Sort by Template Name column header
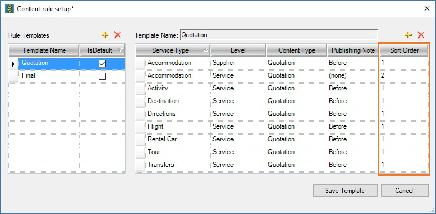The image size is (436, 214). [44, 50]
